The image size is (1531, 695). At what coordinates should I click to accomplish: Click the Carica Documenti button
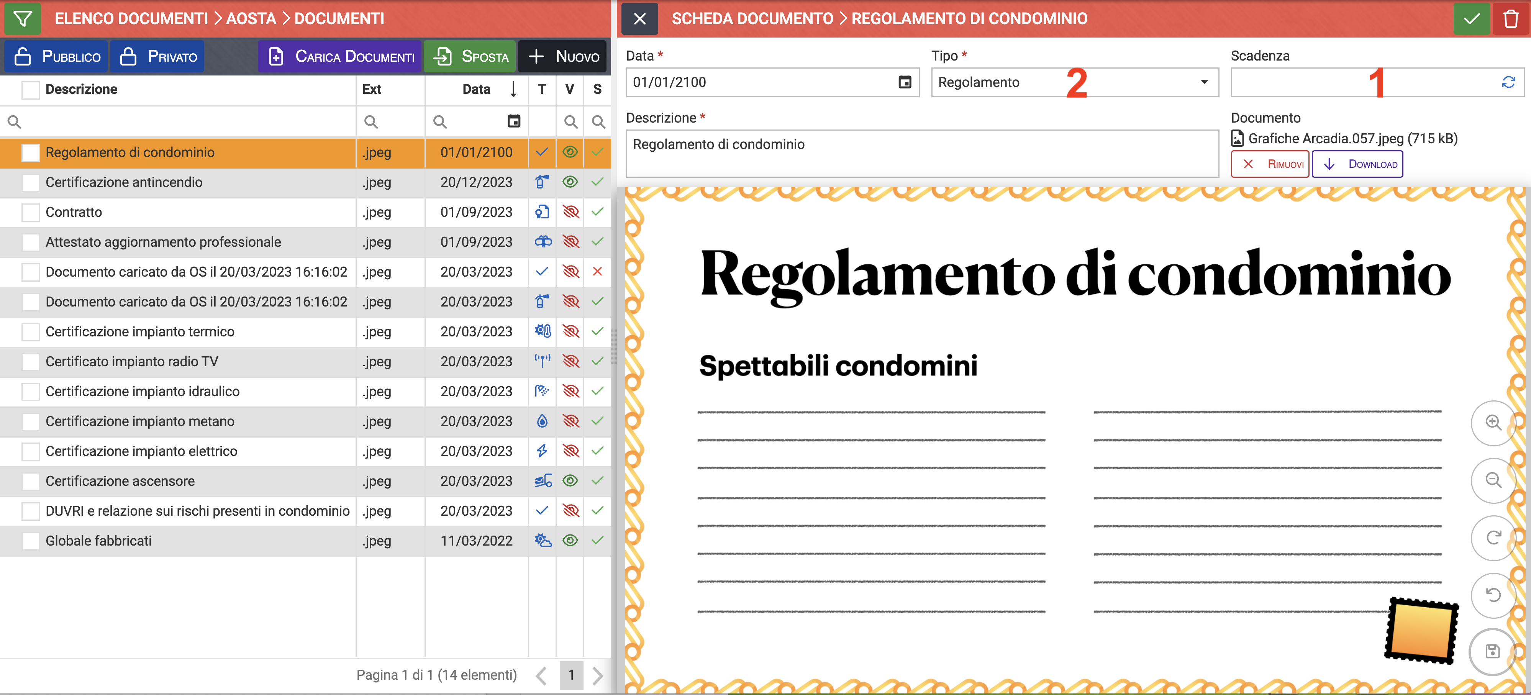pos(340,56)
